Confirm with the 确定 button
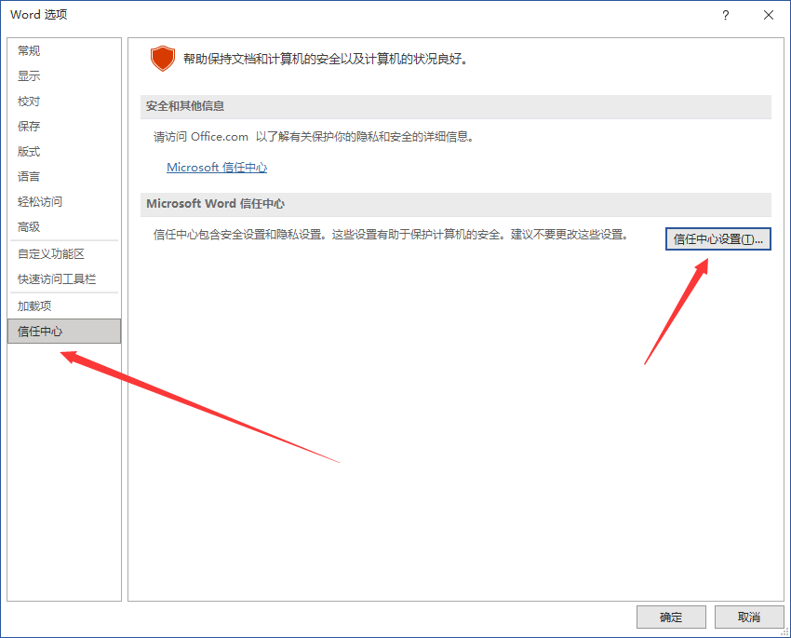The height and width of the screenshot is (638, 791). (x=671, y=617)
